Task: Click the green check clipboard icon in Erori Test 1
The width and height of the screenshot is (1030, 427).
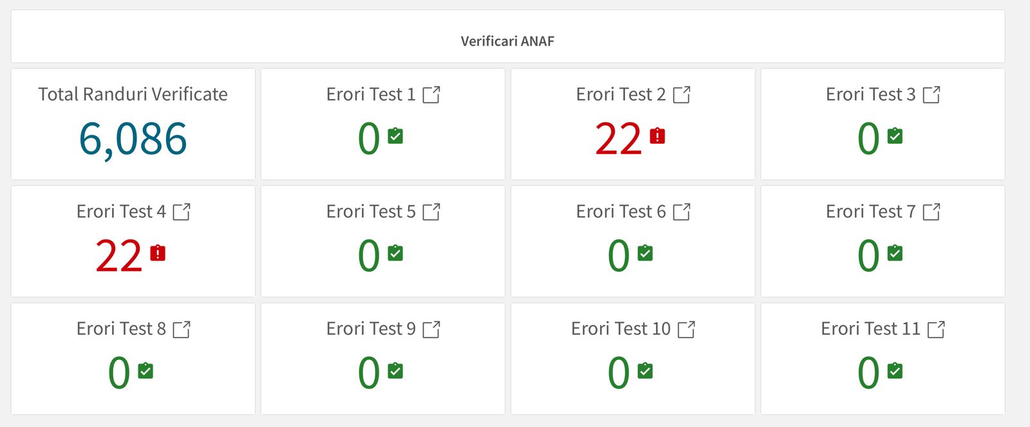Action: point(395,136)
